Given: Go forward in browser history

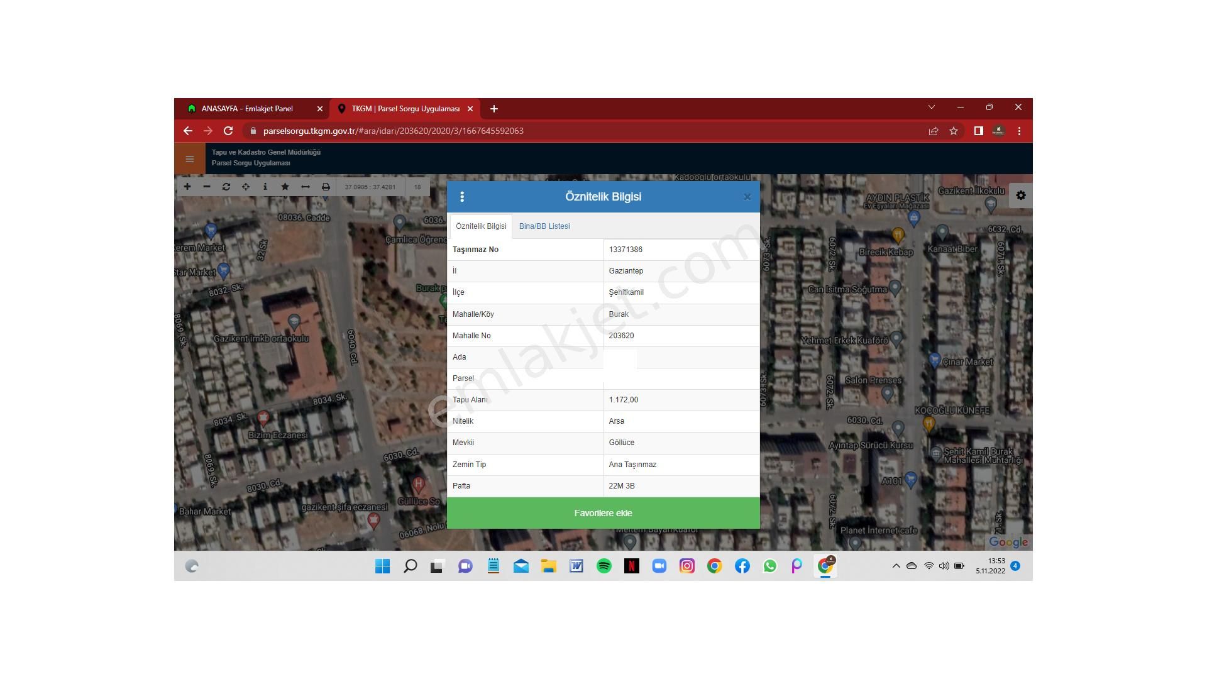Looking at the screenshot, I should coord(208,131).
